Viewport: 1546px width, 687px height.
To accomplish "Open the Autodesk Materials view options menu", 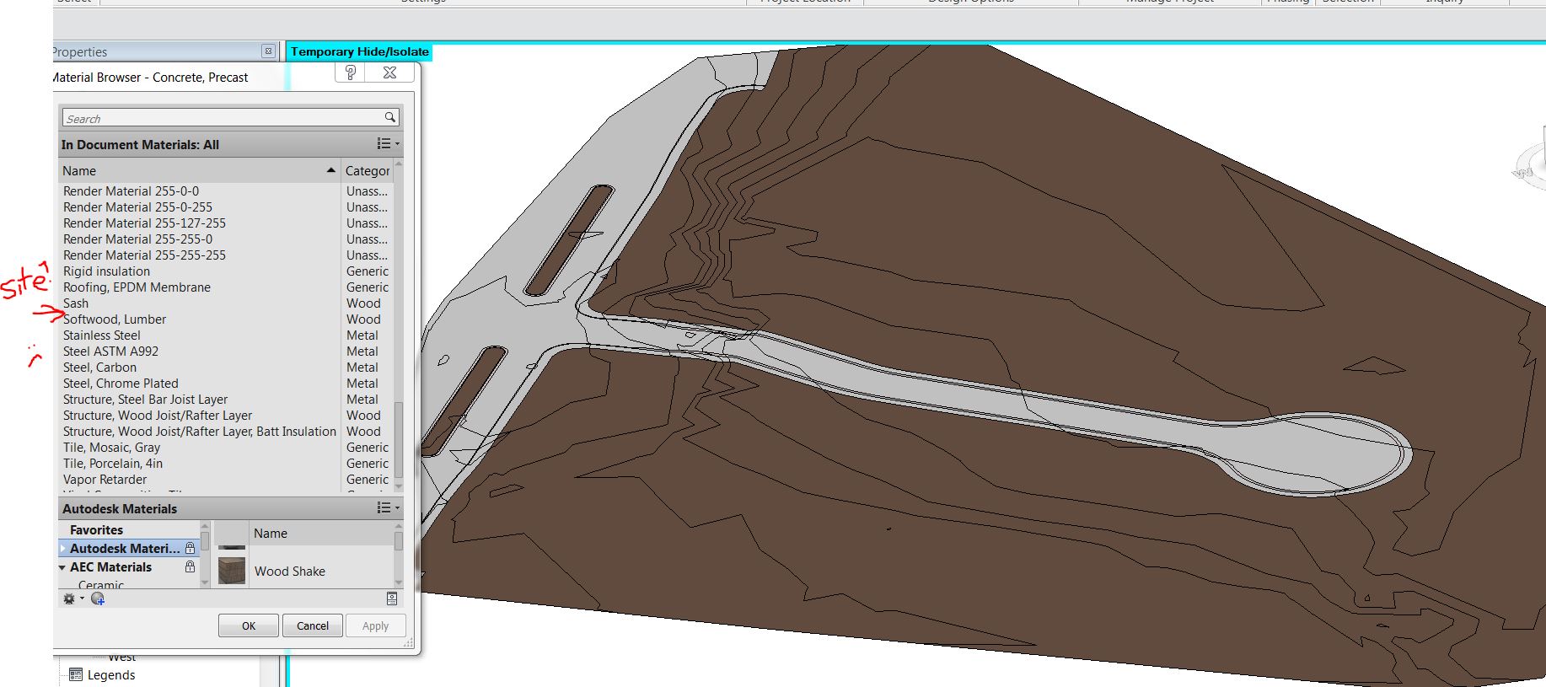I will (388, 508).
